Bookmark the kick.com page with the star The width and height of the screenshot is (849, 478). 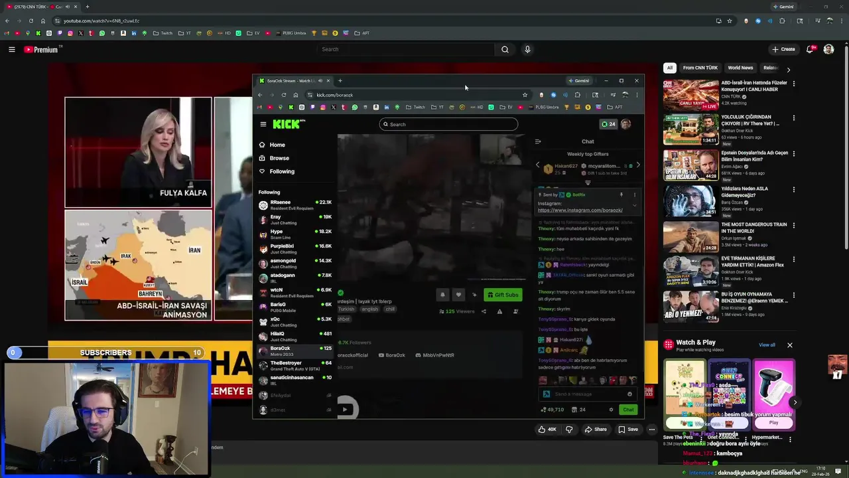click(525, 95)
